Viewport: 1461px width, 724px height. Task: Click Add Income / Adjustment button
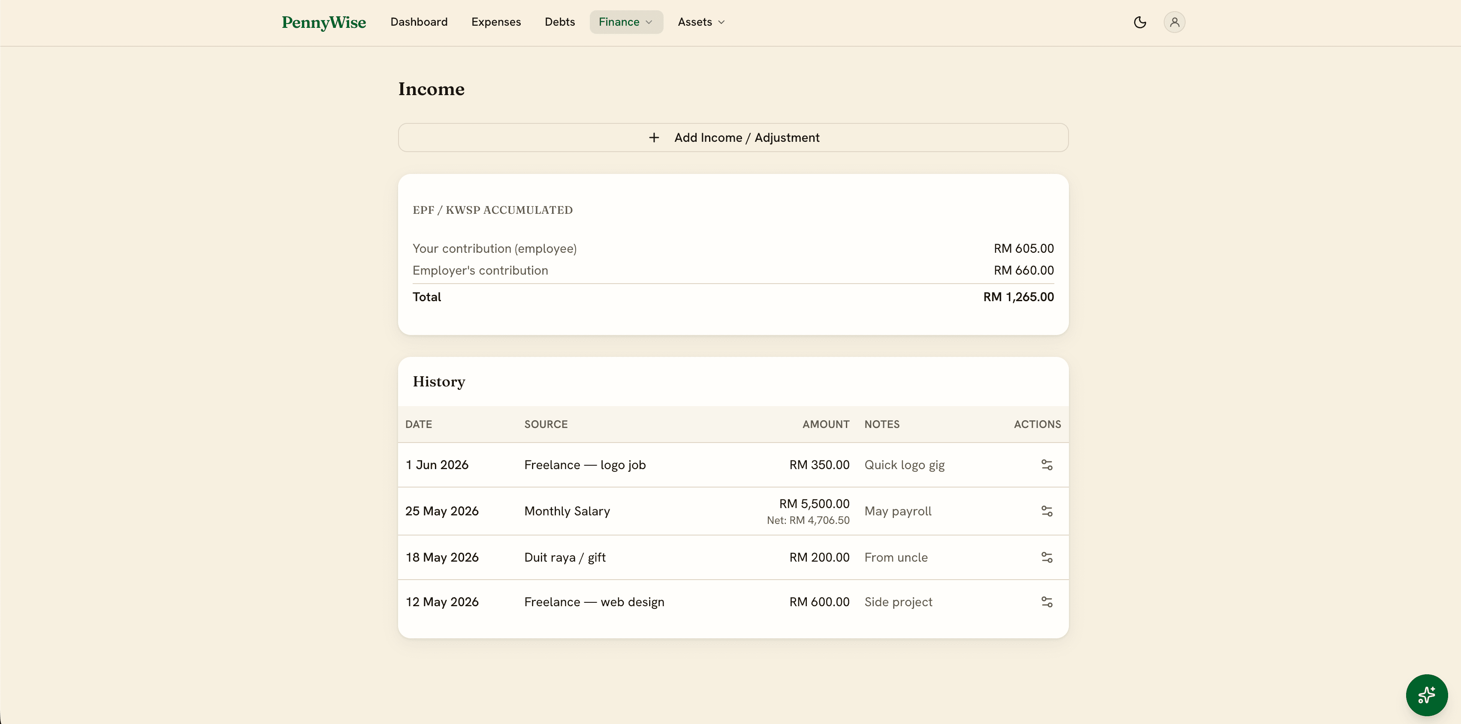[x=733, y=138]
